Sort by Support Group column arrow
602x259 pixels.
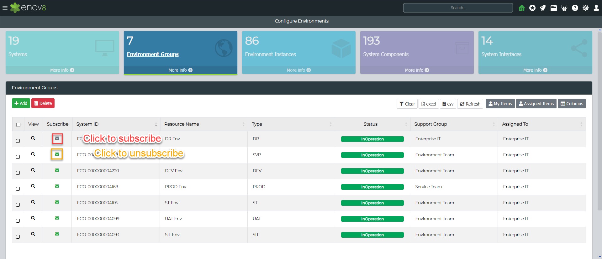[x=494, y=124]
